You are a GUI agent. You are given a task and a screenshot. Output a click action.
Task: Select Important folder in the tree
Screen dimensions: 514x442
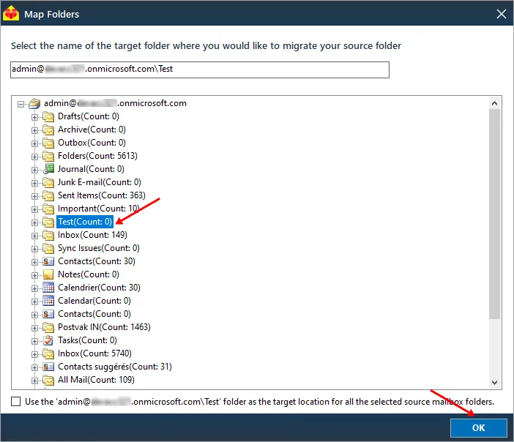coord(99,209)
